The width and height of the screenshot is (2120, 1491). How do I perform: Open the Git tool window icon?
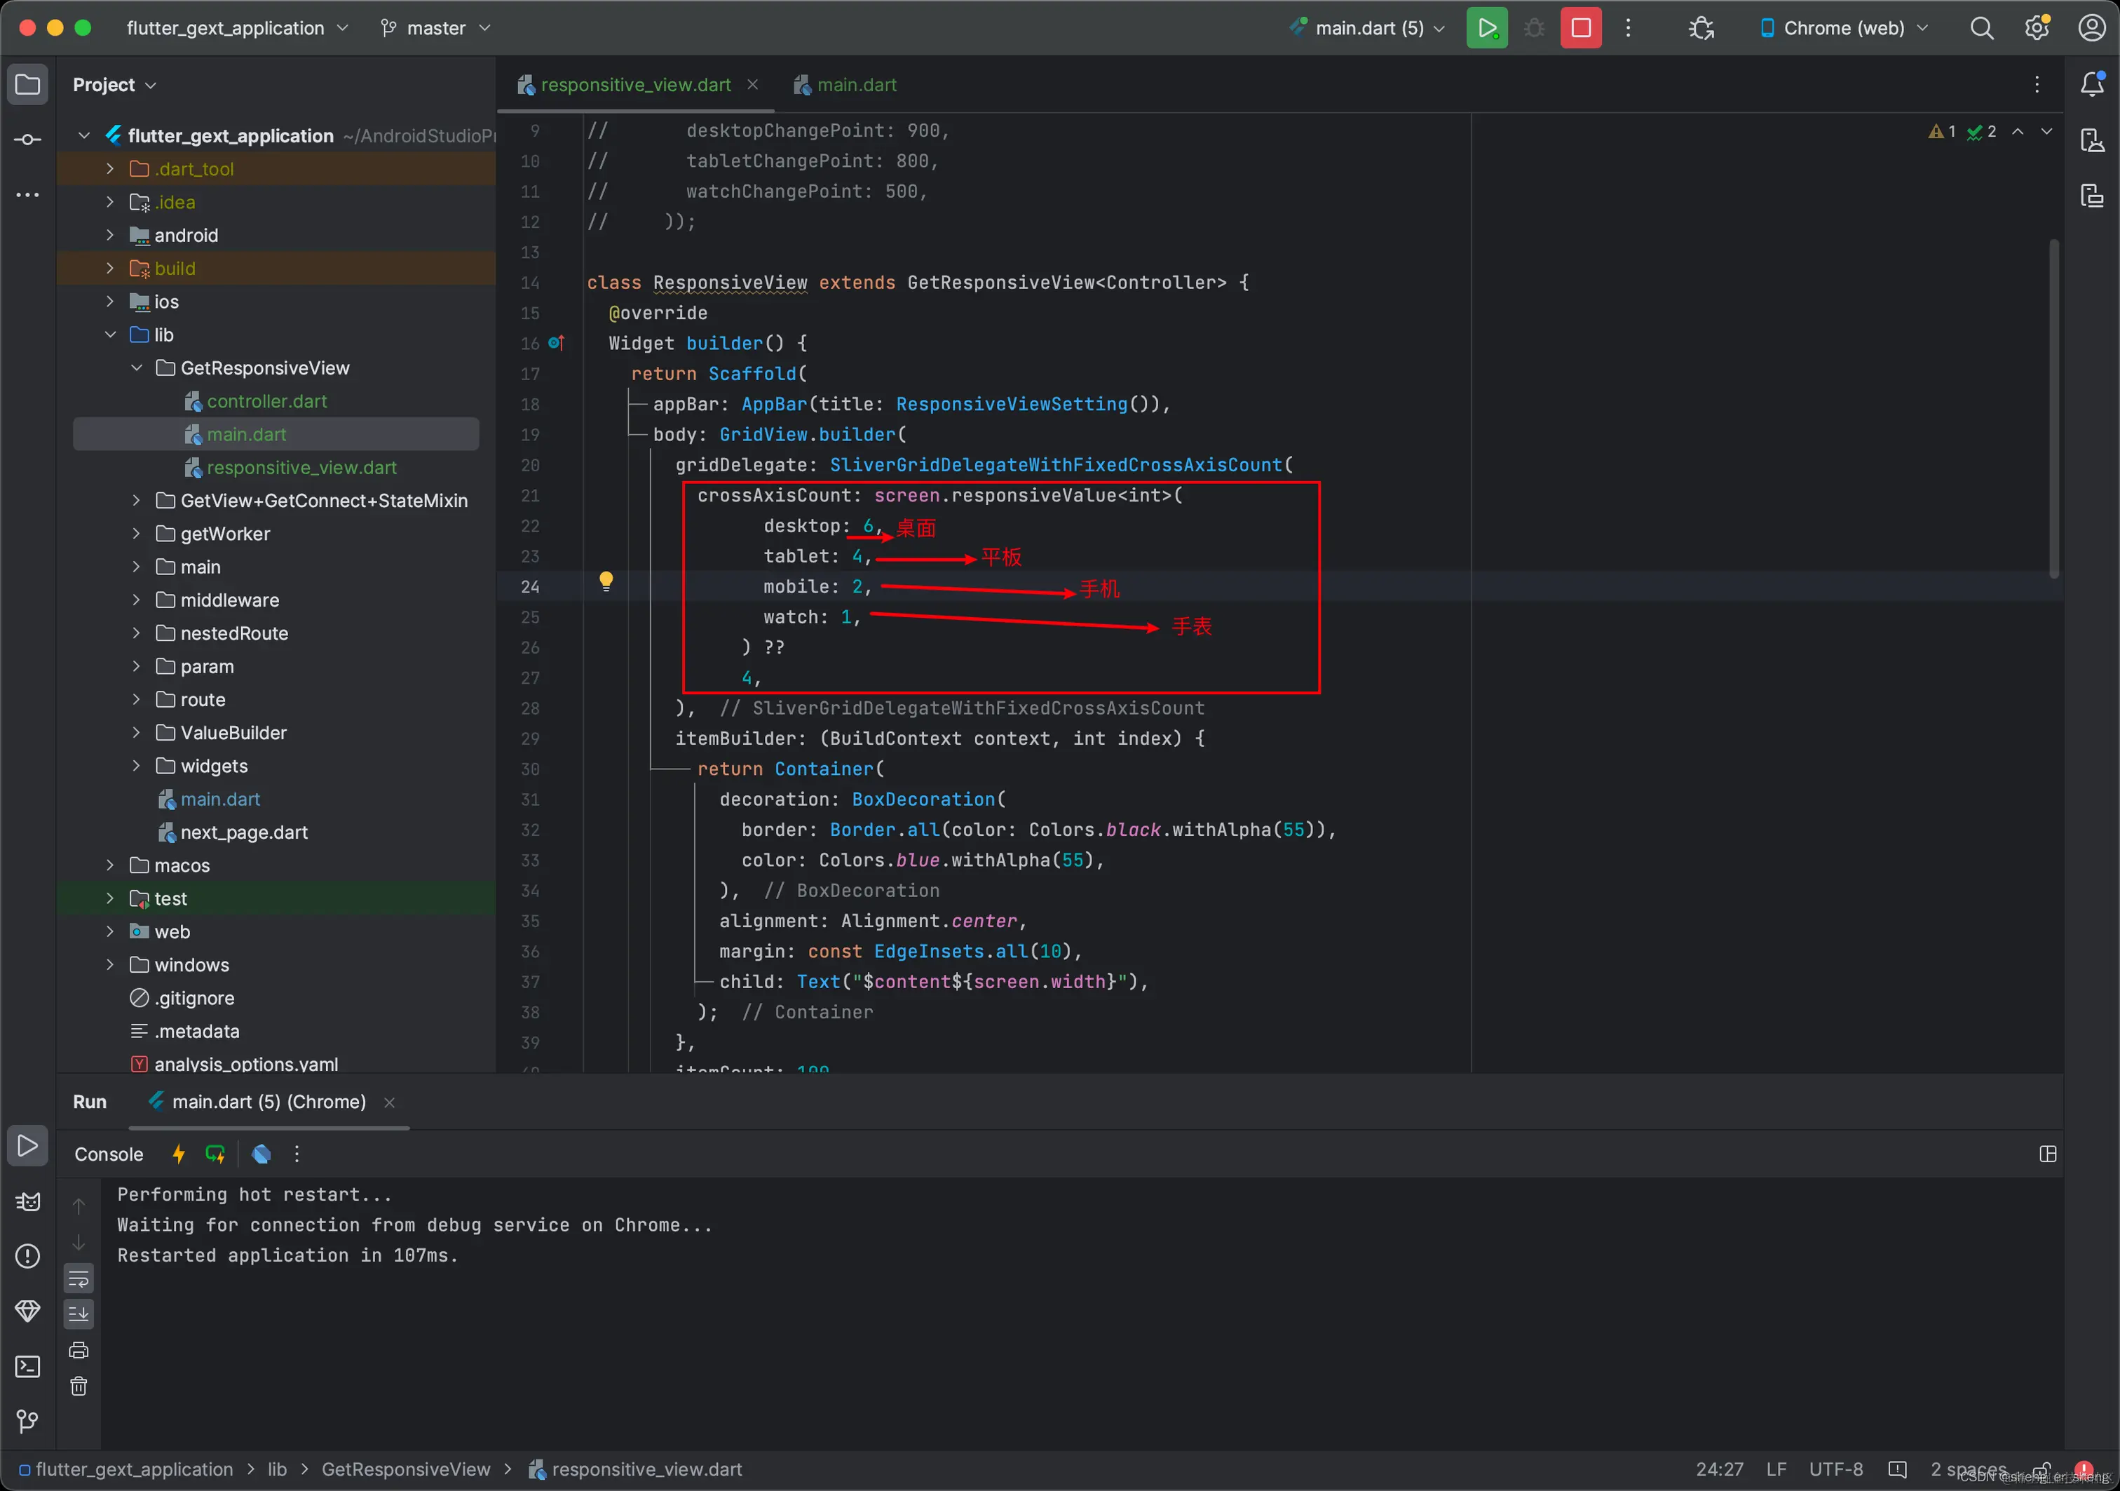pos(28,1421)
